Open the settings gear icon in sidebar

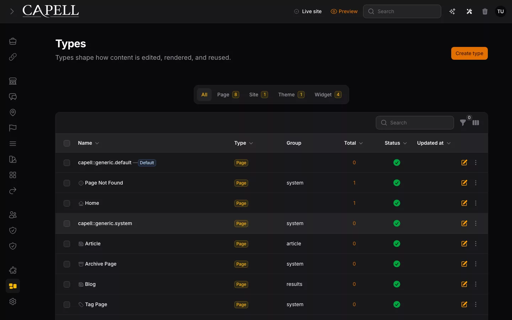[13, 302]
